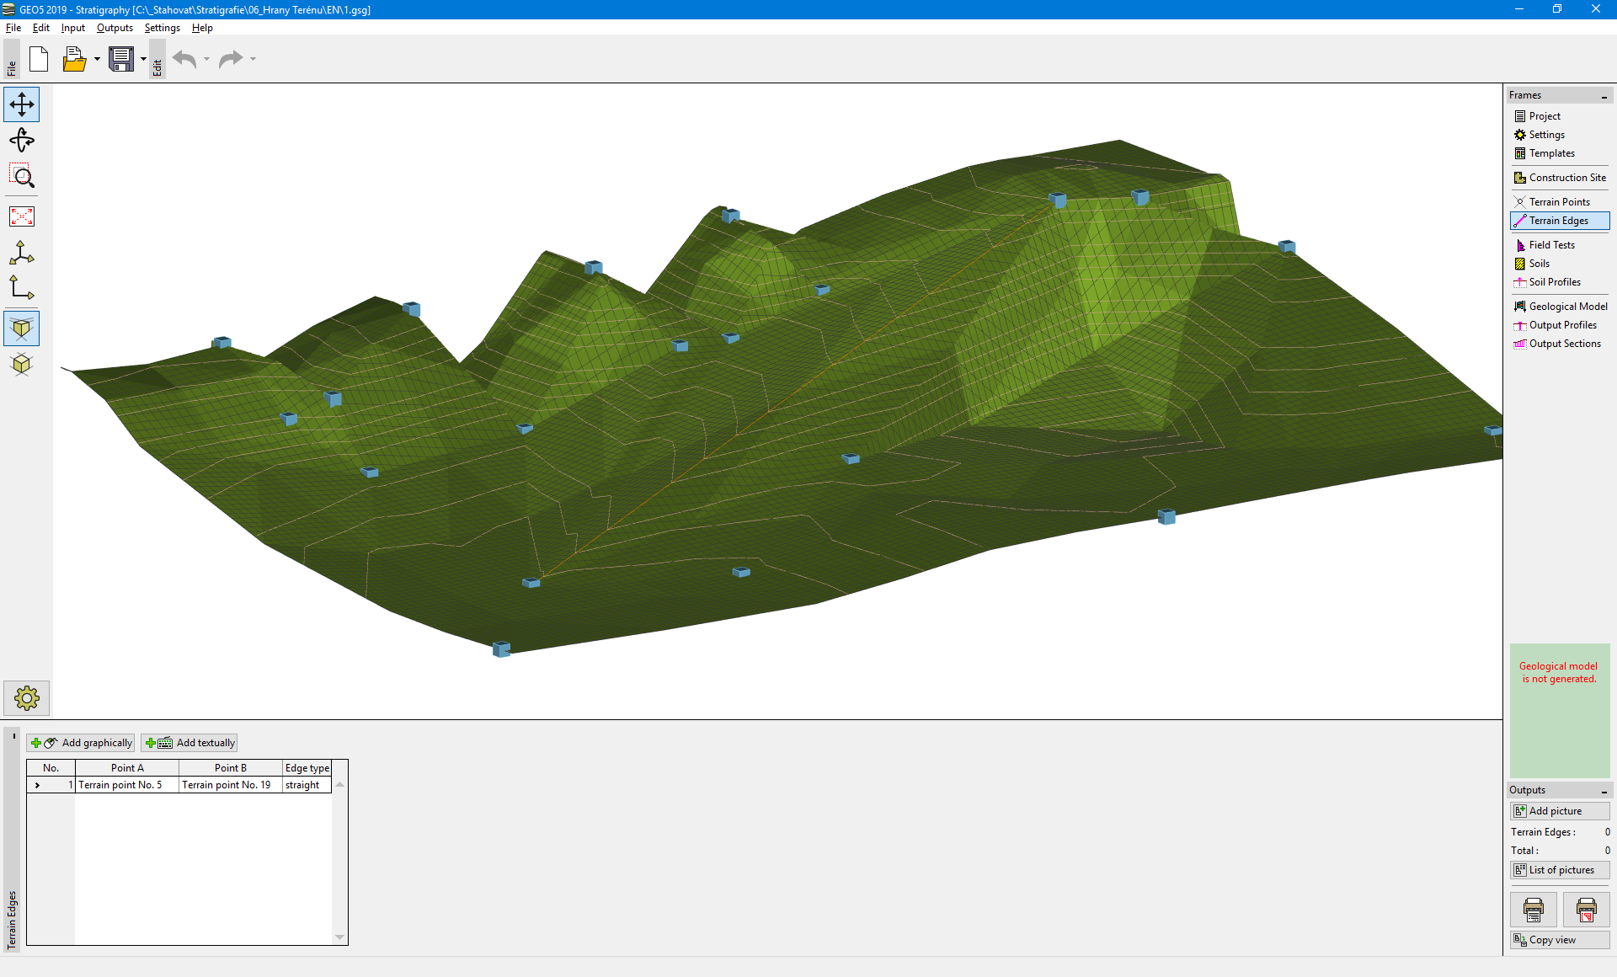The width and height of the screenshot is (1617, 977).
Task: Click the Save diskette icon
Action: pyautogui.click(x=121, y=59)
